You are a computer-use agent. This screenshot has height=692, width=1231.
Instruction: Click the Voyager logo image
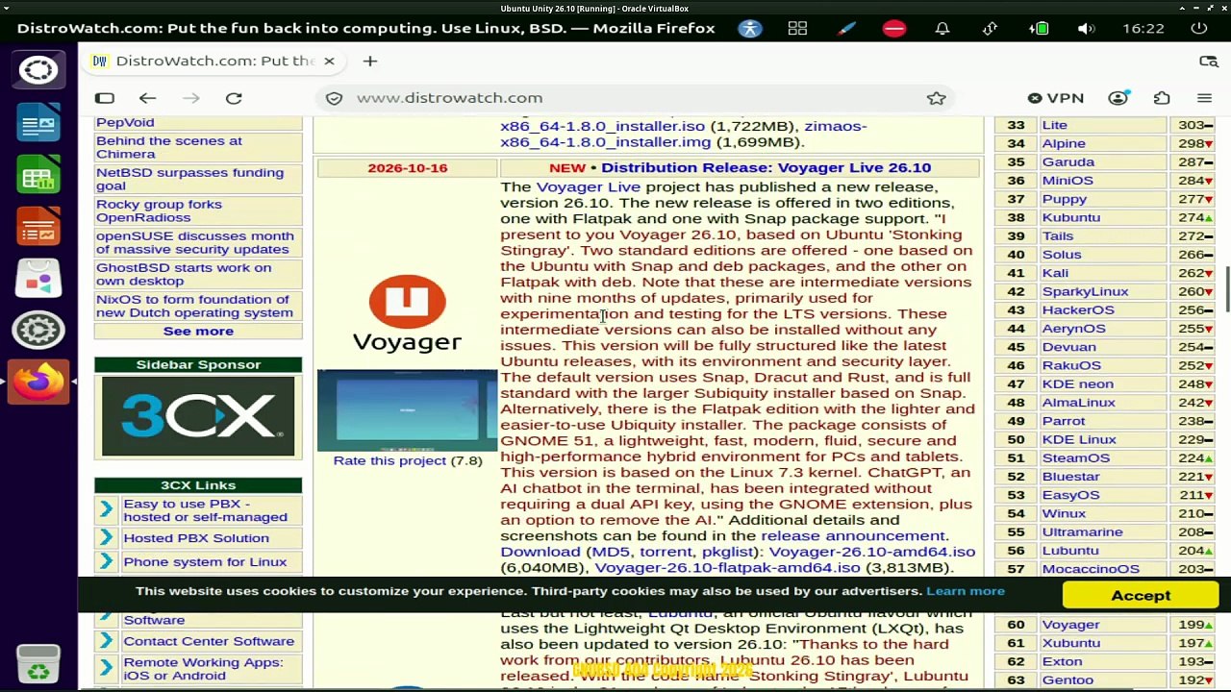407,313
